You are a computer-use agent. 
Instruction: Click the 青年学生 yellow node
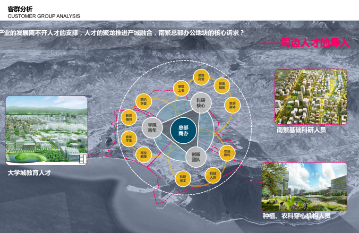pyautogui.click(x=128, y=138)
